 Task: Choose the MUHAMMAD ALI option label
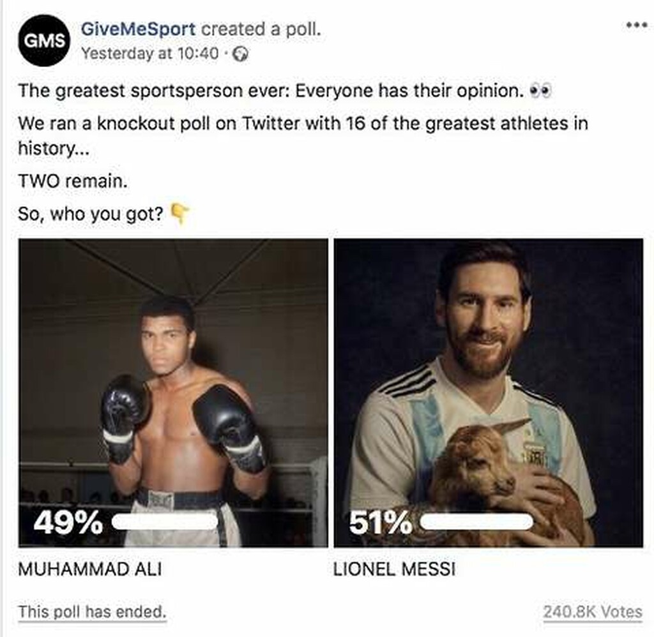(x=89, y=569)
